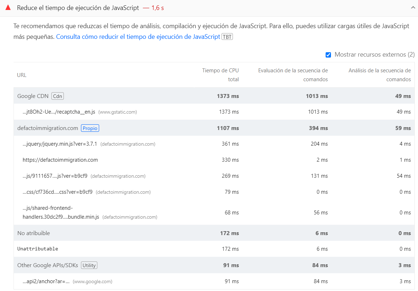
Task: Click the 1107 ms CPU total cell
Action: pos(228,128)
